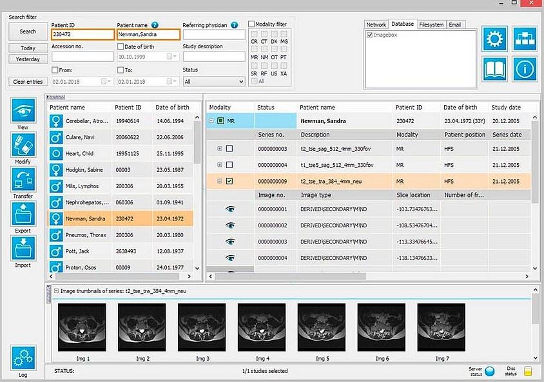
Task: Select the Img 3 thumbnail
Action: (x=202, y=328)
